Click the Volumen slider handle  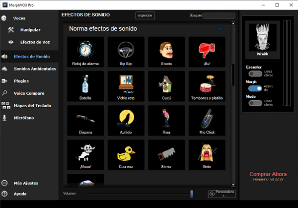click(192, 194)
